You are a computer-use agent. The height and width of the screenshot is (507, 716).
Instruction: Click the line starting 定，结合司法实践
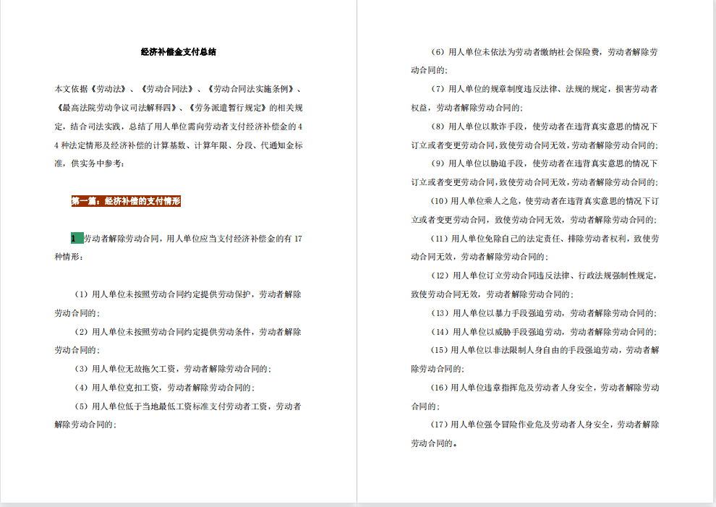click(178, 127)
